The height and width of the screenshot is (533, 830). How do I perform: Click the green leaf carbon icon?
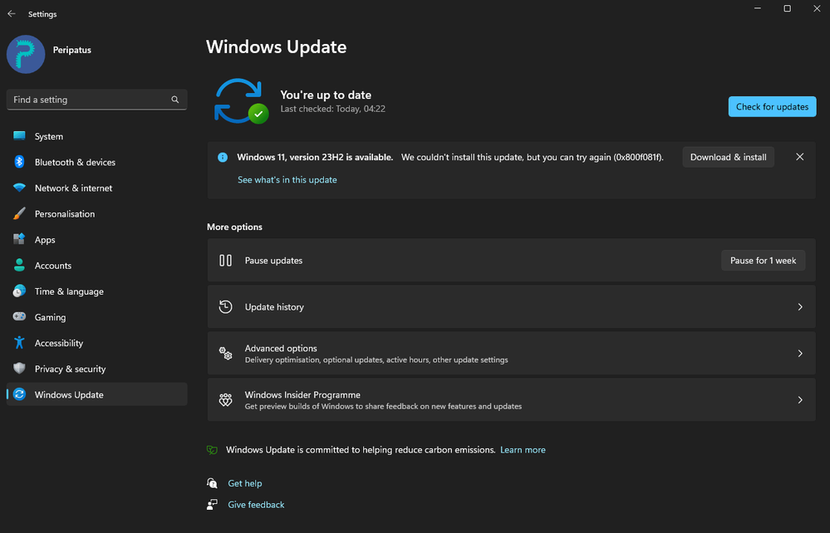212,450
